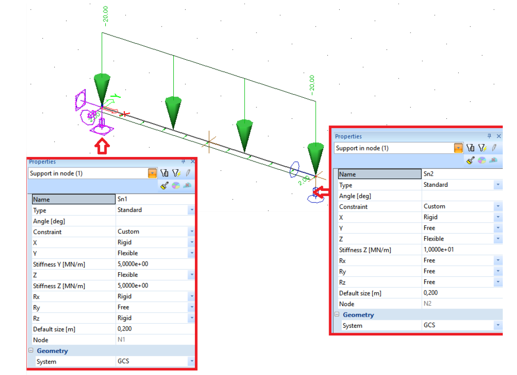The image size is (517, 375).
Task: Click the filter-by-property icon in Sn2 Properties panel
Action: pos(470,148)
